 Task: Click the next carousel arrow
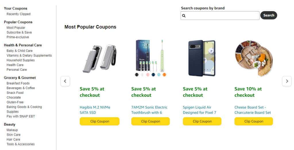tap(287, 81)
